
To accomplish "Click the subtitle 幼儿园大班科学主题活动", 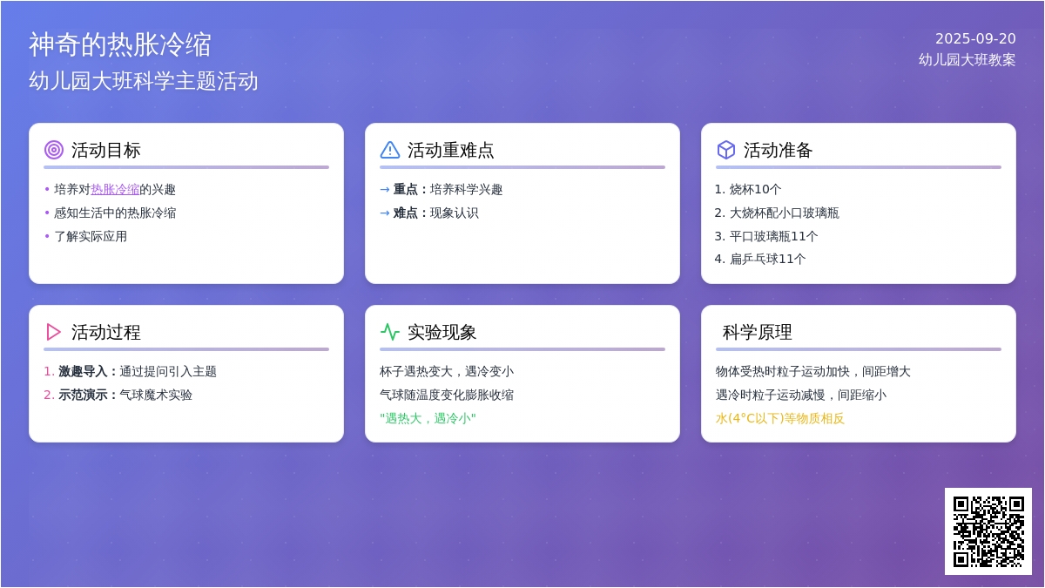I will 144,81.
